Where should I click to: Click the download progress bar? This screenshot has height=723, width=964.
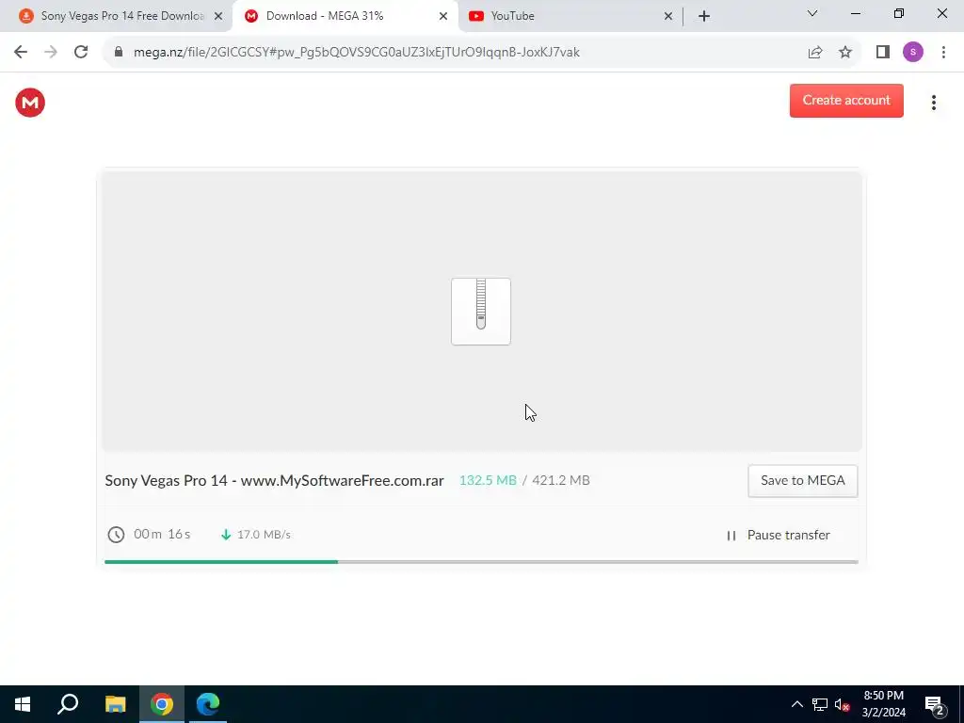481,562
